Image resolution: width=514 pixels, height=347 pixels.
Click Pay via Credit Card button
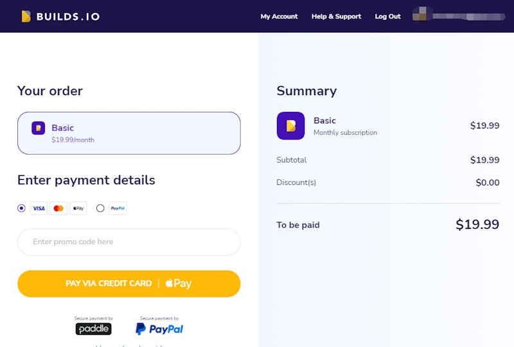[129, 283]
